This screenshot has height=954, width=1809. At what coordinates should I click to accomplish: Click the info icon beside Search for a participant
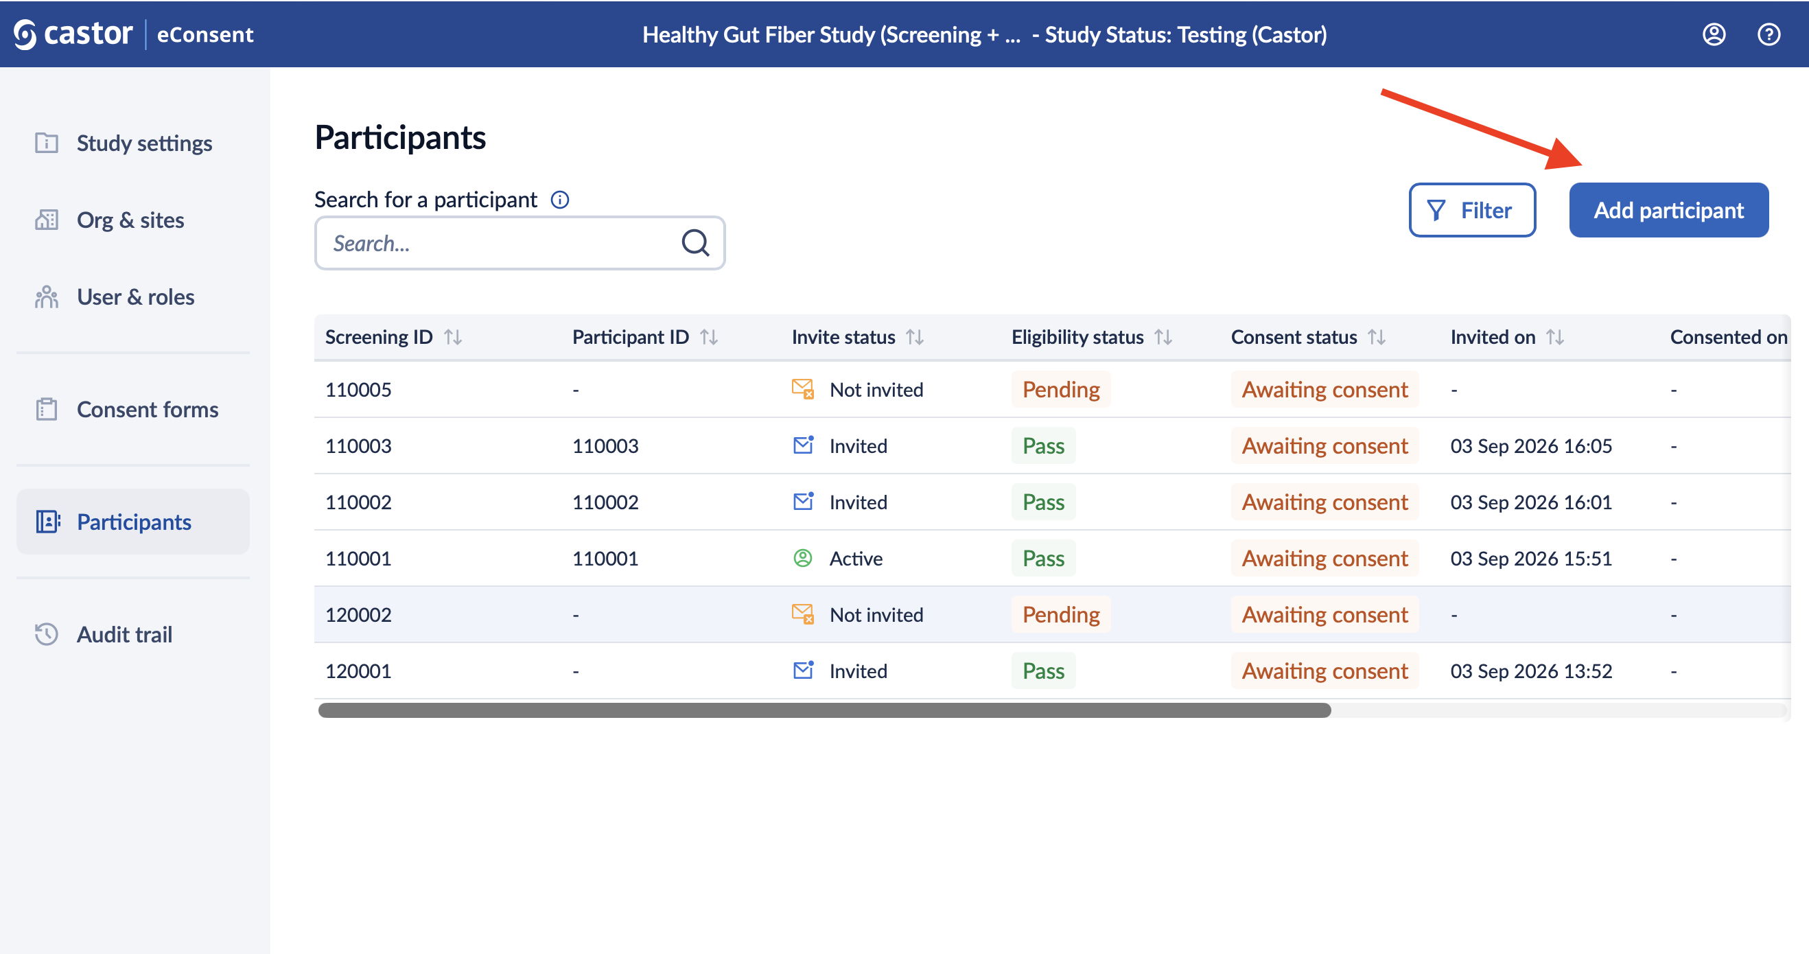click(x=560, y=200)
